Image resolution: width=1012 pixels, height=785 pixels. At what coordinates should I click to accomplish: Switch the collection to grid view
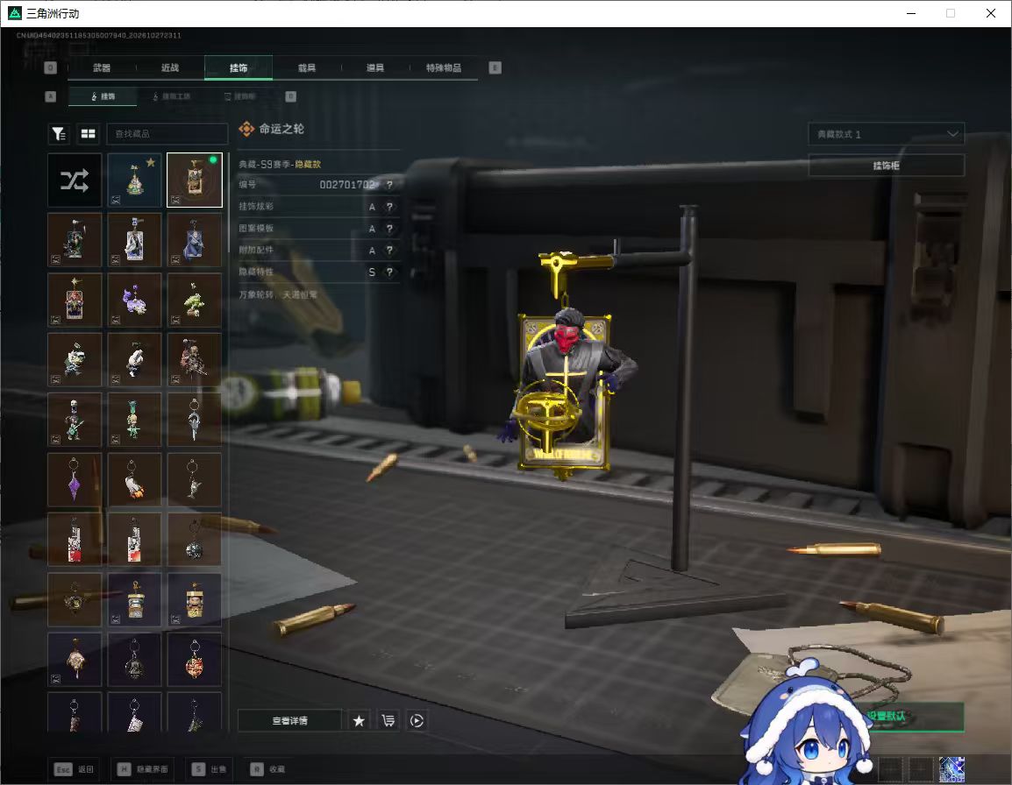point(88,133)
